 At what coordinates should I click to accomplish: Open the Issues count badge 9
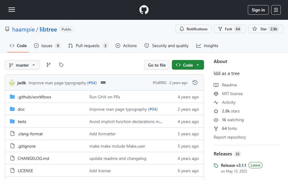click(58, 46)
